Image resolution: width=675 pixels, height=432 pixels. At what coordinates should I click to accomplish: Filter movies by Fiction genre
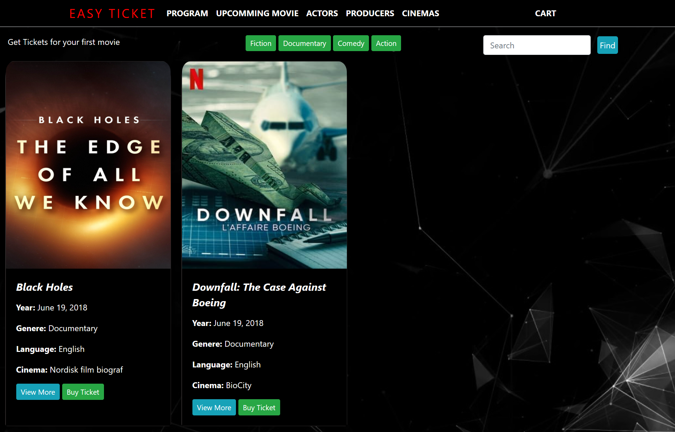tap(260, 44)
